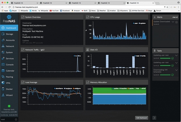This screenshot has width=181, height=122.
Task: Toggle the shortterm series in Load Average
Action: click(x=58, y=88)
